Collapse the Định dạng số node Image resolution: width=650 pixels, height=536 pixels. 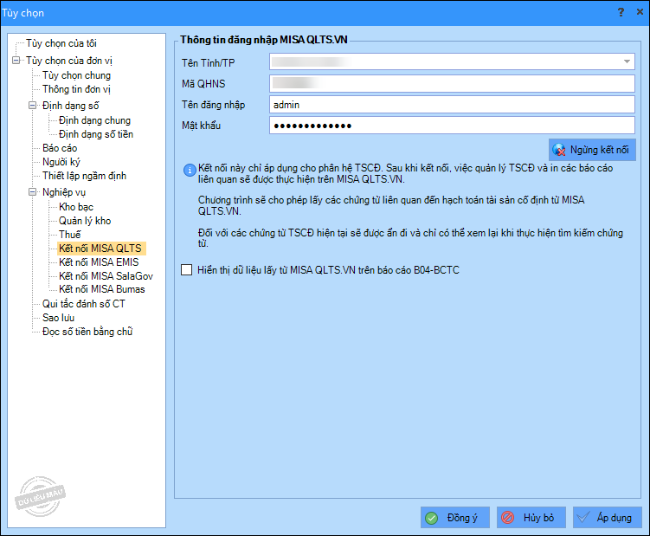click(32, 106)
